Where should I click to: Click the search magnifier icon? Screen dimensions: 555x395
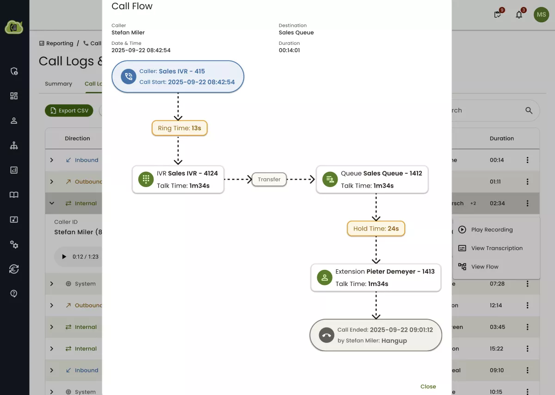click(x=529, y=110)
